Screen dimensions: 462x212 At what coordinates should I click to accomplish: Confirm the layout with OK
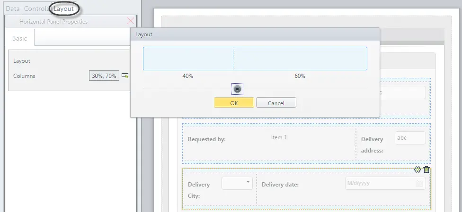click(x=234, y=102)
